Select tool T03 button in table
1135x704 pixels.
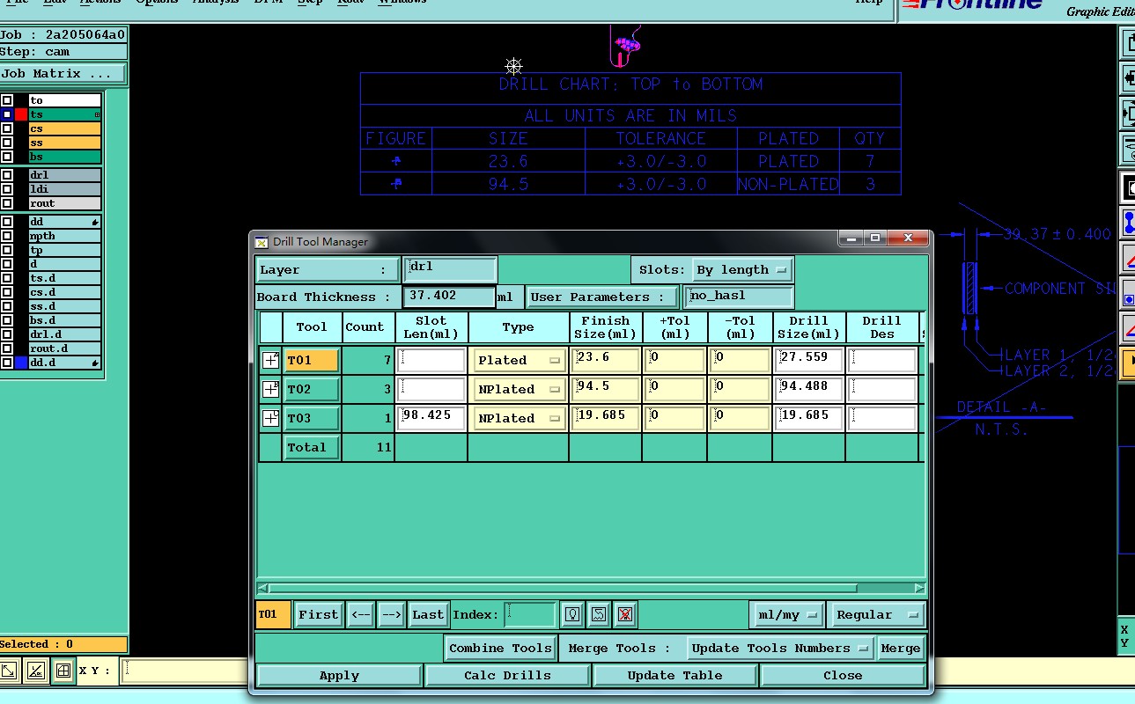click(312, 418)
